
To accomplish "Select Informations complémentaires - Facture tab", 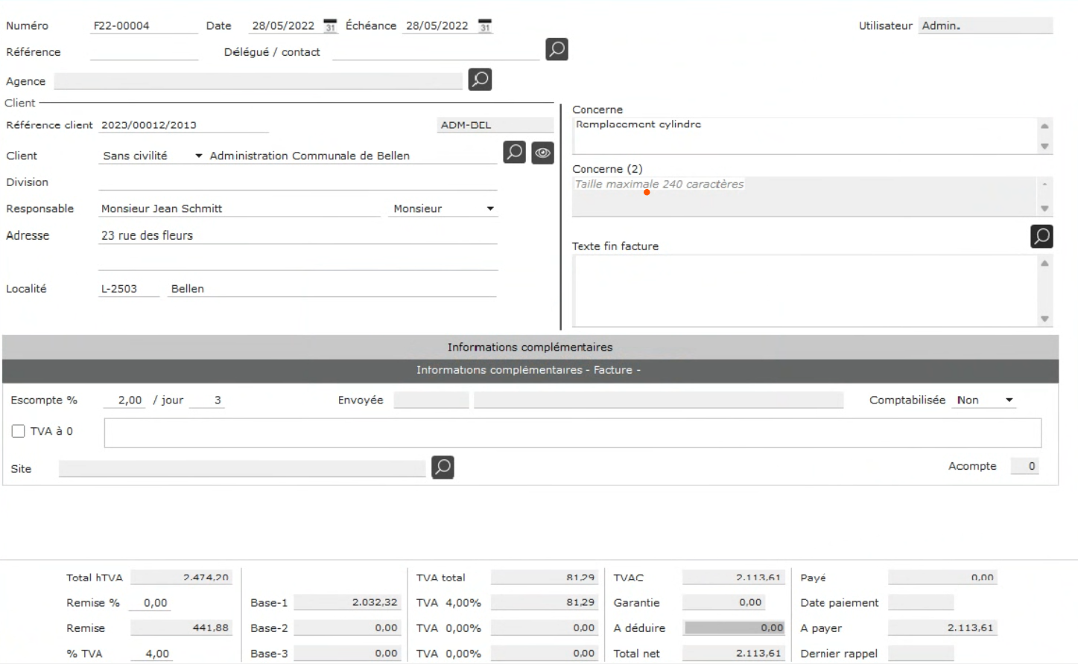I will click(528, 370).
